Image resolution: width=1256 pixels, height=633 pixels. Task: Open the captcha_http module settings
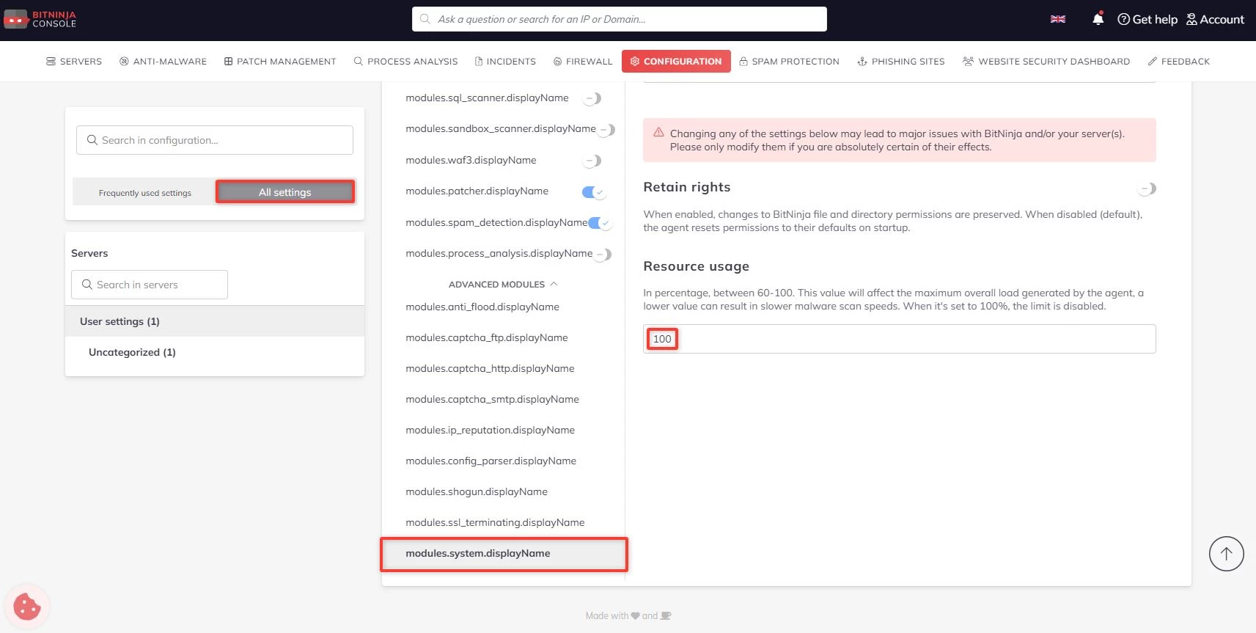(x=490, y=369)
